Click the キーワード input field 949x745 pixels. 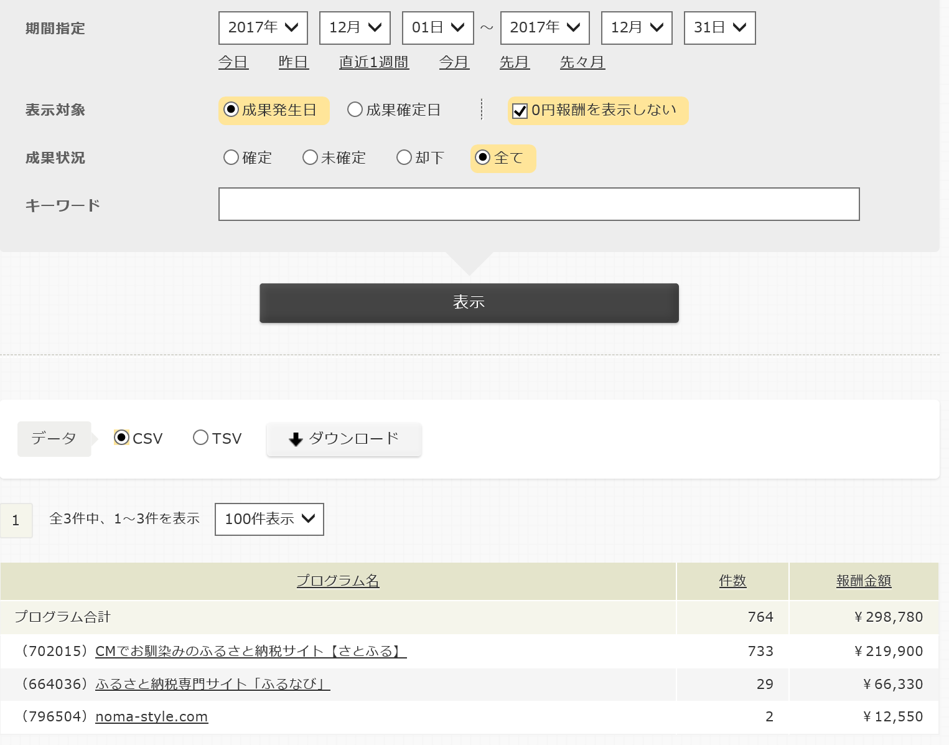point(539,204)
